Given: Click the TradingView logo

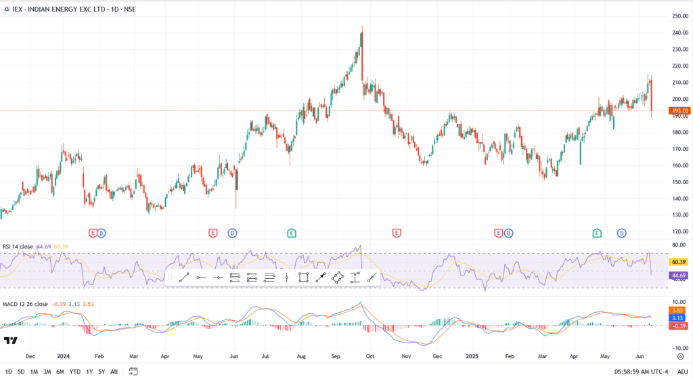Looking at the screenshot, I should tap(10, 340).
